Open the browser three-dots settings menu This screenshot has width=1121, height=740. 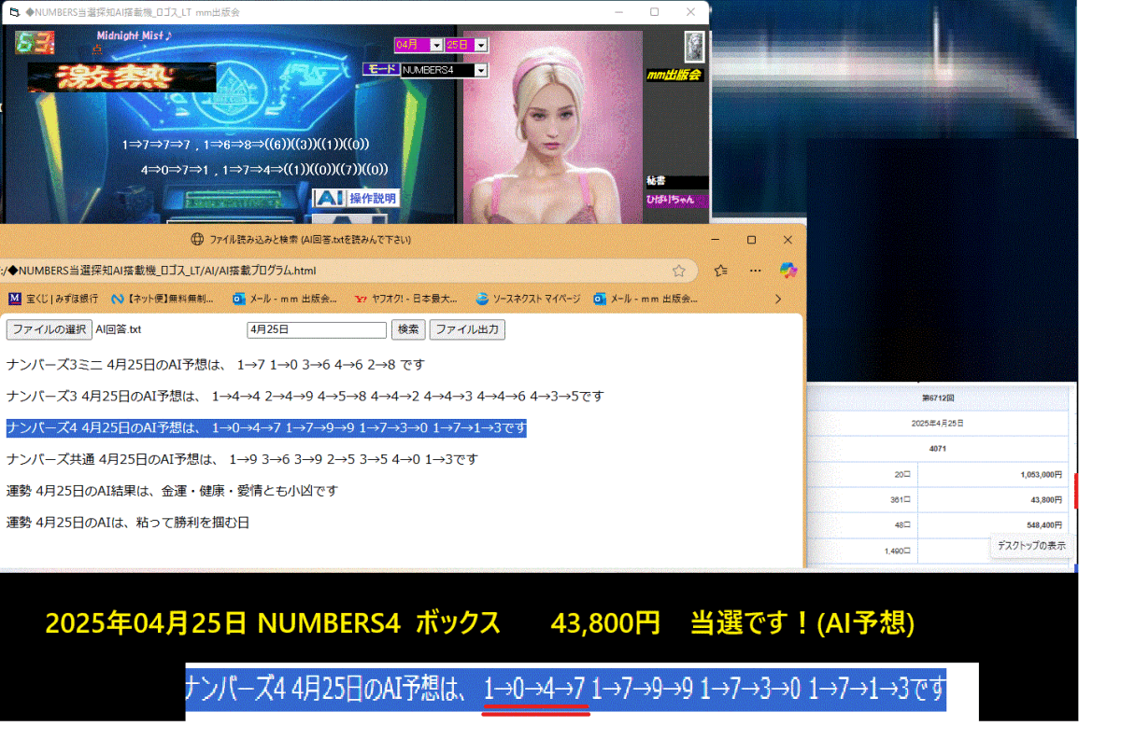[x=755, y=271]
